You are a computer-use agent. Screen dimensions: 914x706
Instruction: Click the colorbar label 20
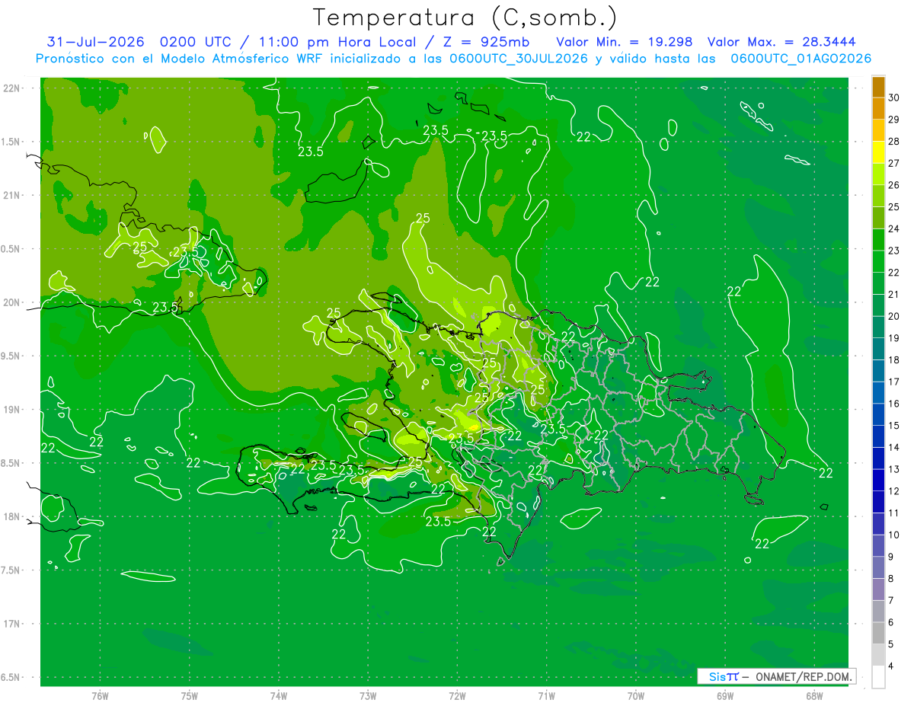[x=894, y=316]
